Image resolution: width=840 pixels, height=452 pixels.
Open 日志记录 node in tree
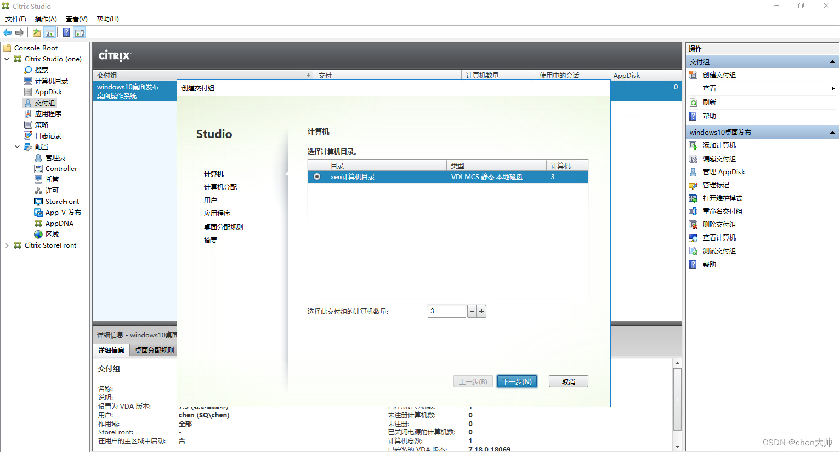point(48,136)
